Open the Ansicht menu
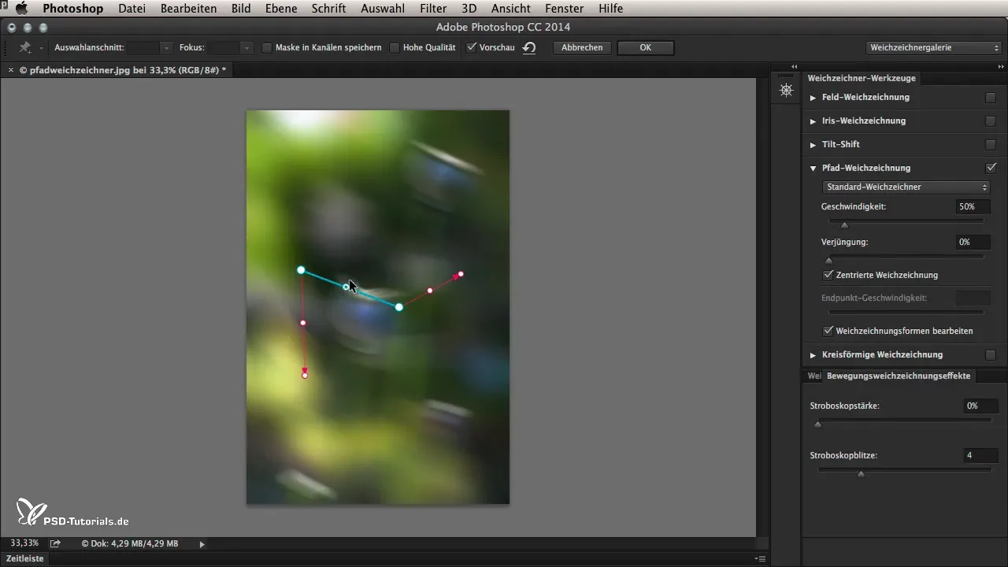This screenshot has height=567, width=1008. [x=510, y=9]
